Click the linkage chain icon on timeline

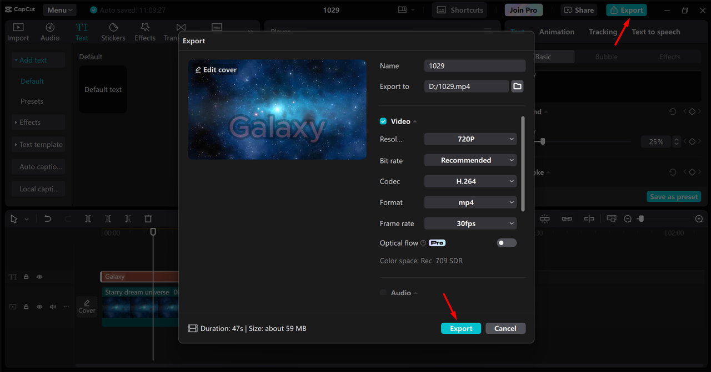[567, 219]
